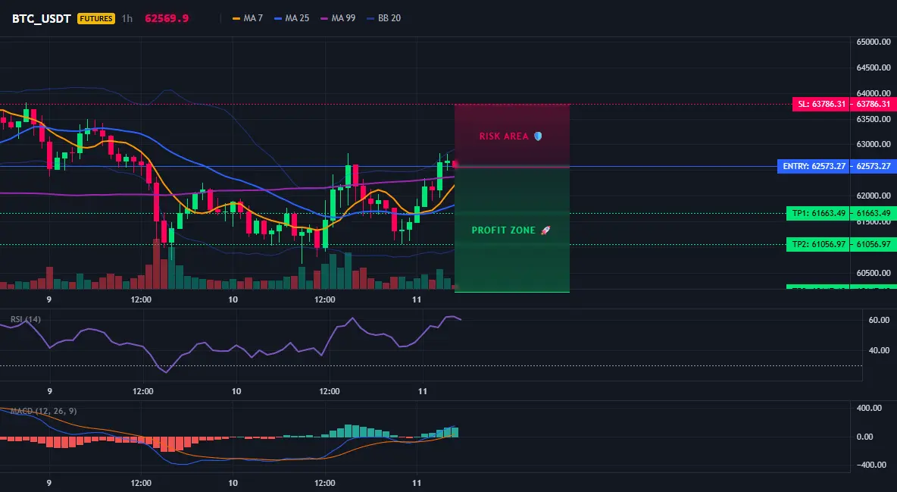Click date 9 on the MACD time axis
This screenshot has width=897, height=492.
(49, 483)
